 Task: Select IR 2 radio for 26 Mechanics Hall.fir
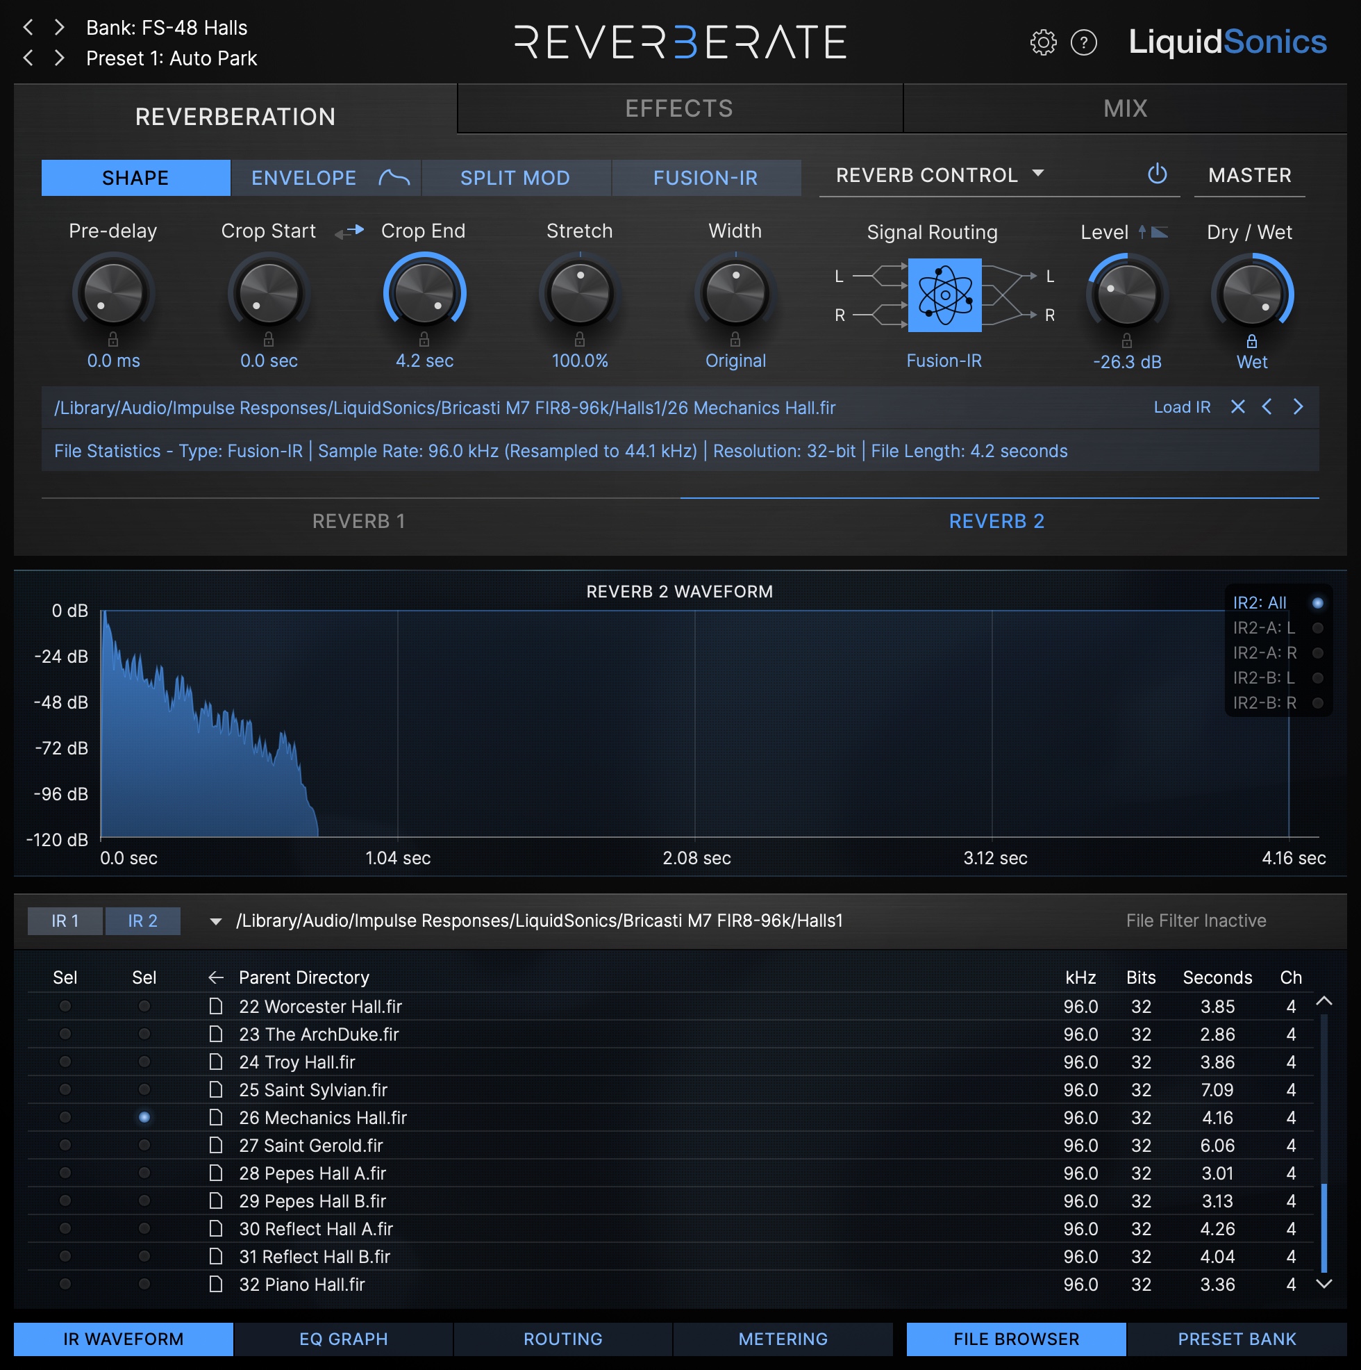pos(144,1118)
